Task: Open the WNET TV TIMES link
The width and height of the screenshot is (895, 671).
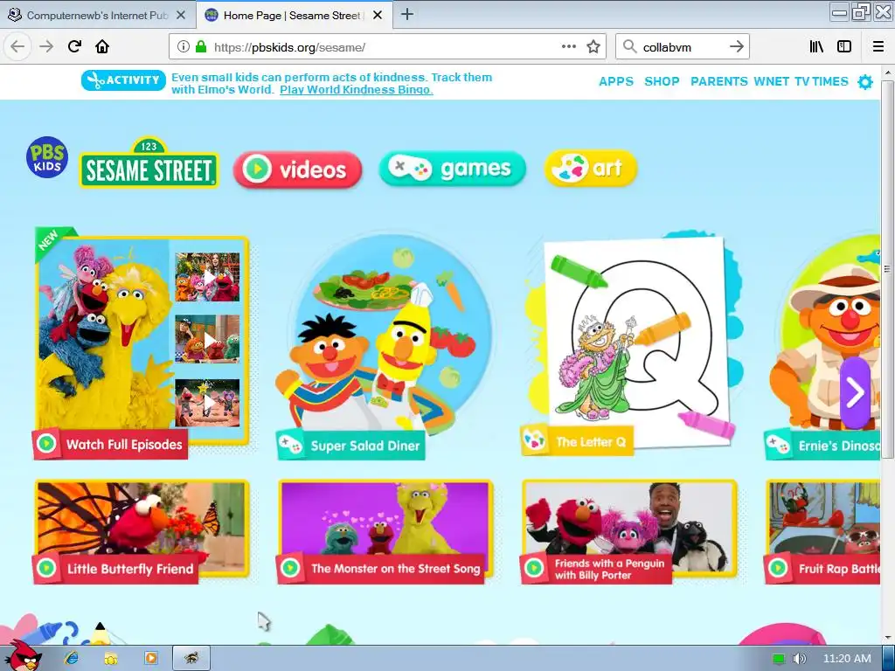Action: 801,81
